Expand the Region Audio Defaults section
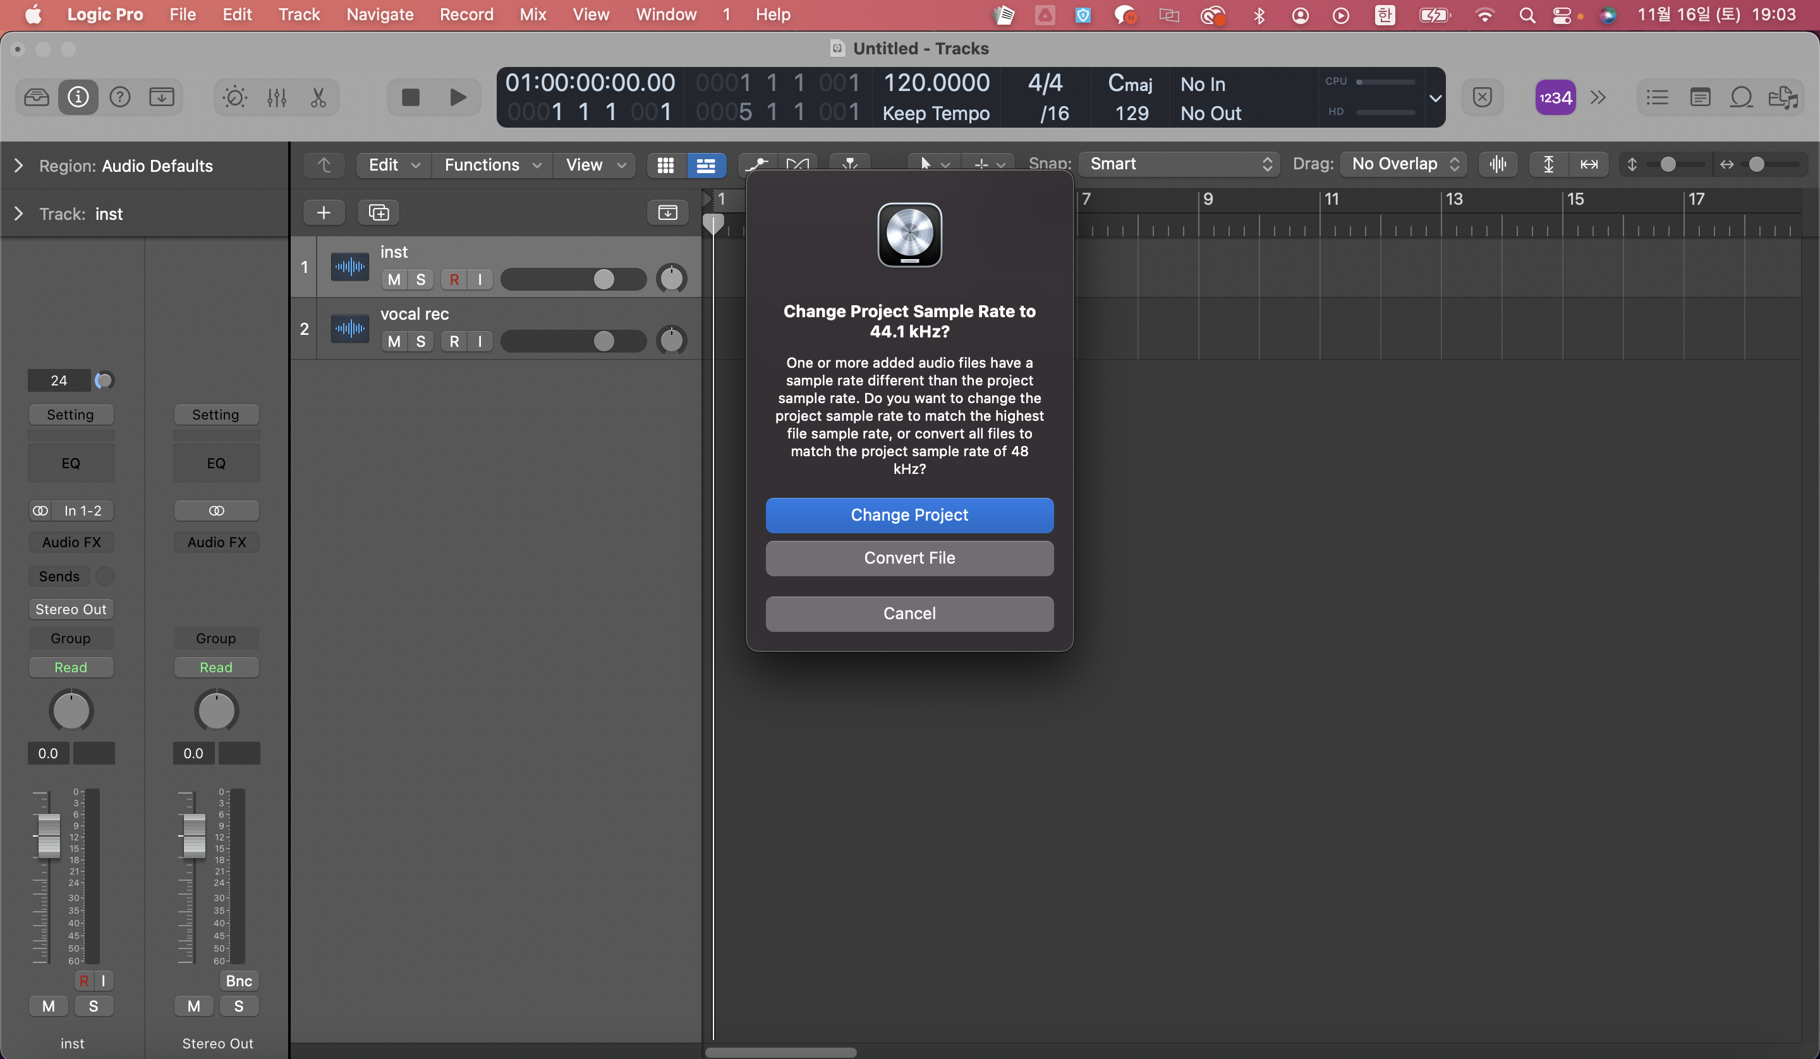The height and width of the screenshot is (1059, 1820). 19,166
